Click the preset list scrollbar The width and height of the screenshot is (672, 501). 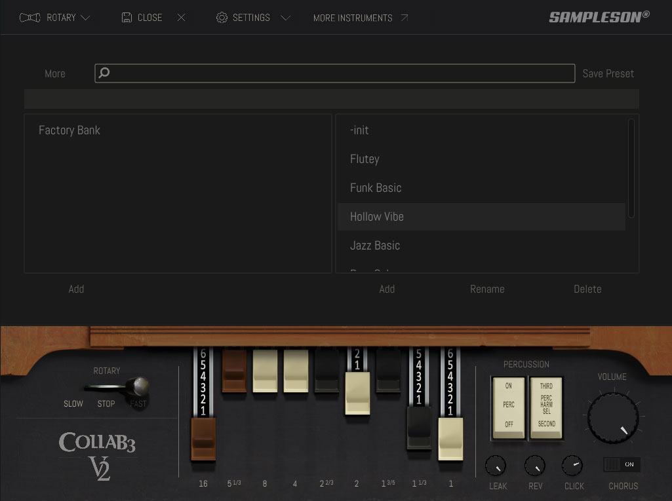pyautogui.click(x=631, y=168)
